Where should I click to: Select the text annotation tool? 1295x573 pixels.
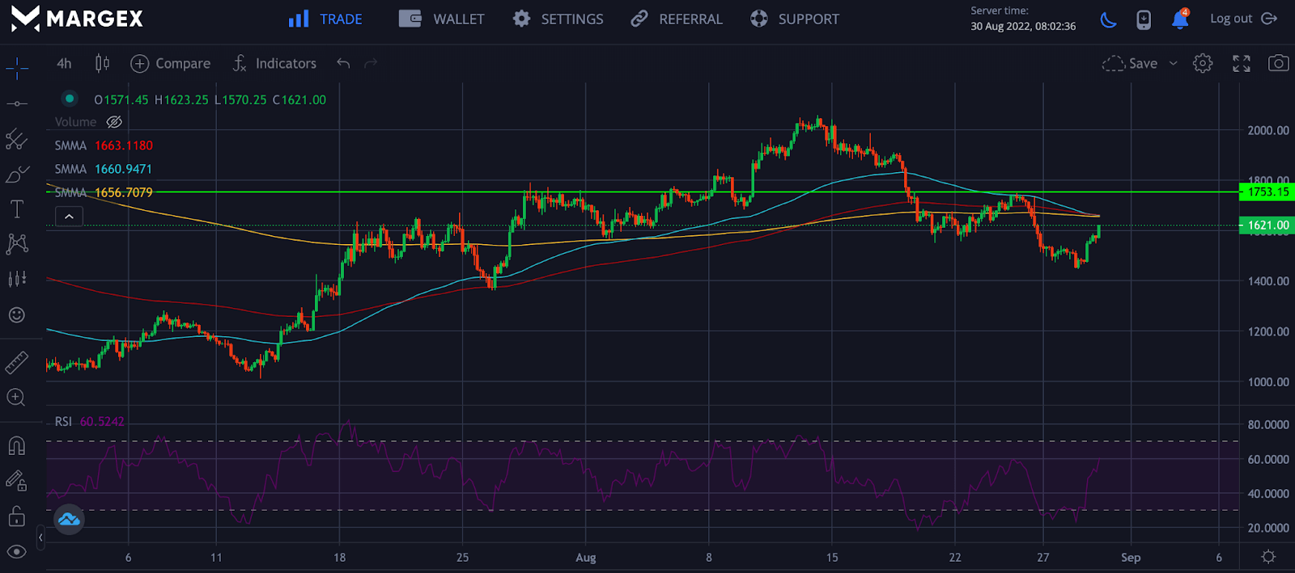click(x=17, y=209)
